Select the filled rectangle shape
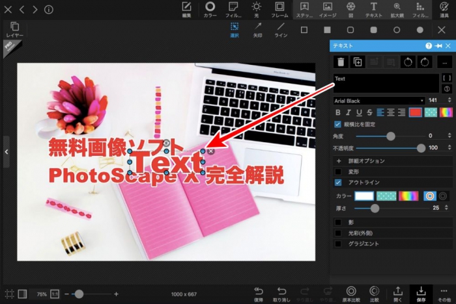 tap(327, 30)
